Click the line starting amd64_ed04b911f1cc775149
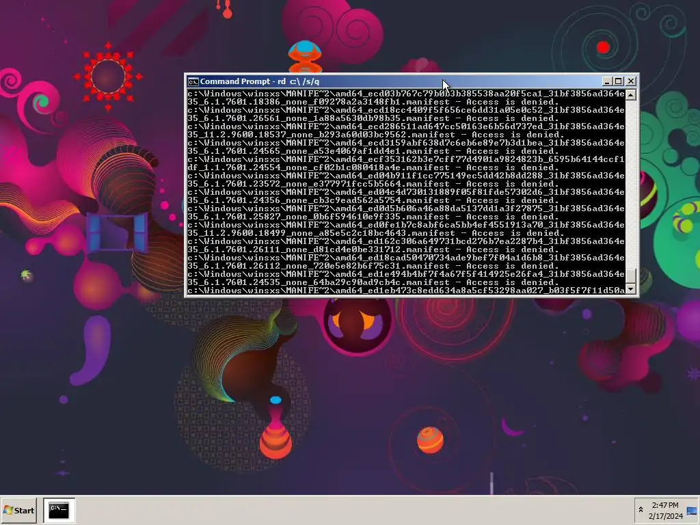The image size is (700, 525). pos(406,176)
